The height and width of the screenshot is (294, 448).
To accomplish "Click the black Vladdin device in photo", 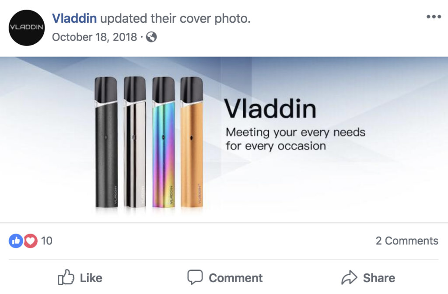I will coord(106,142).
